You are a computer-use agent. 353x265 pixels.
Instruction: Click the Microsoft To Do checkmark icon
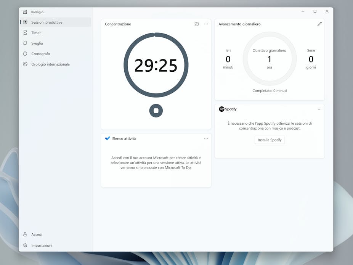(x=108, y=138)
